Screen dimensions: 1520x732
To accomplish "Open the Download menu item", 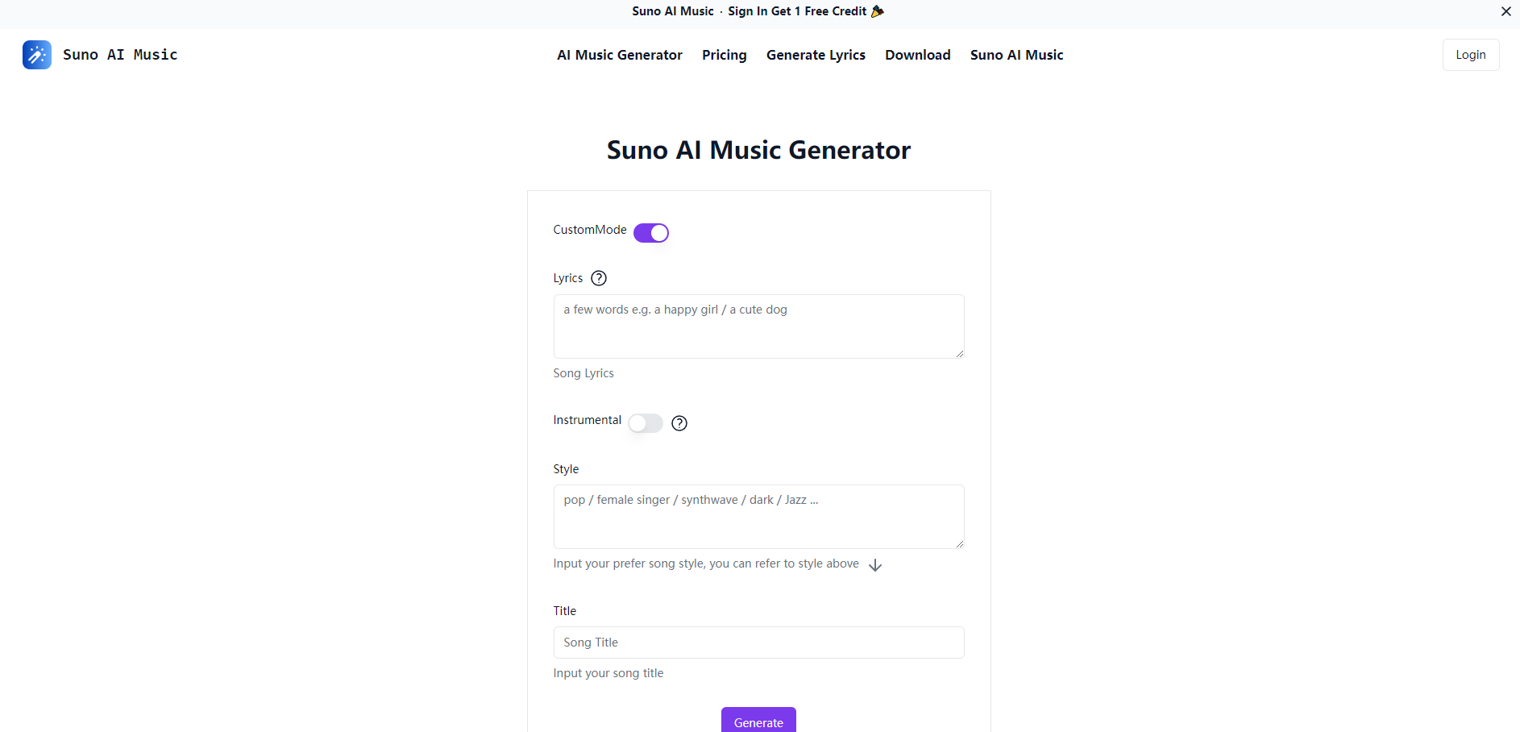I will [x=917, y=54].
